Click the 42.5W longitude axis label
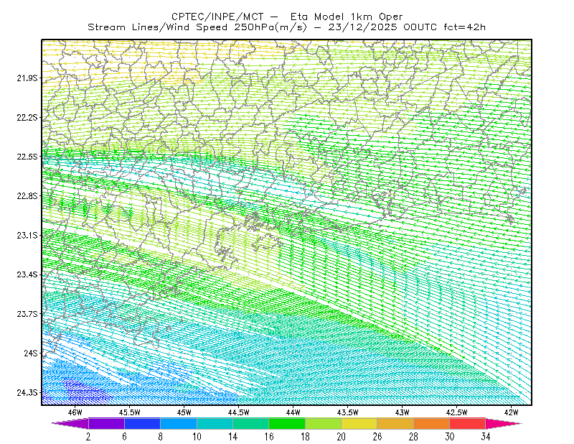 coord(457,412)
